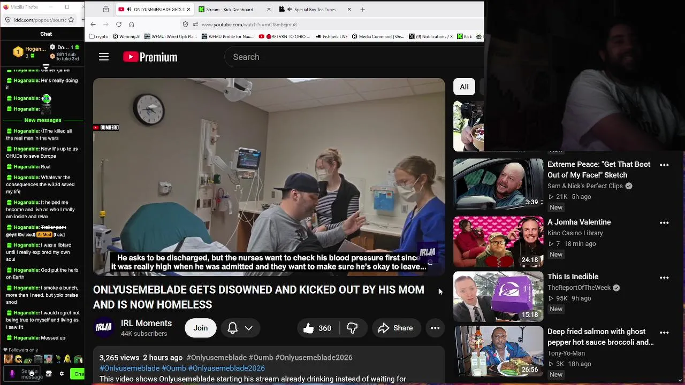The height and width of the screenshot is (385, 685).
Task: Open Kick chat settings gear
Action: point(62,374)
